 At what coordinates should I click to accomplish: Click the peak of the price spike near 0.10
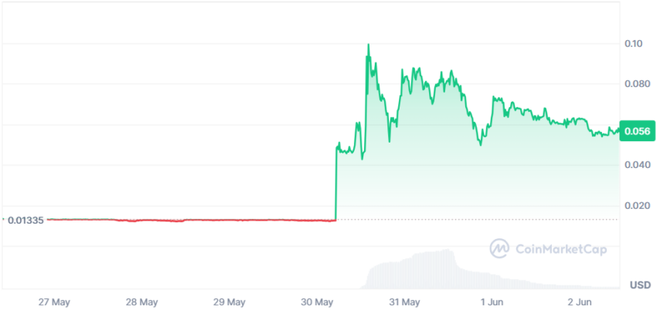[x=368, y=44]
